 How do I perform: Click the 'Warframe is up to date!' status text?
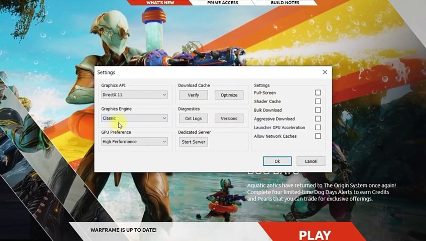click(123, 230)
